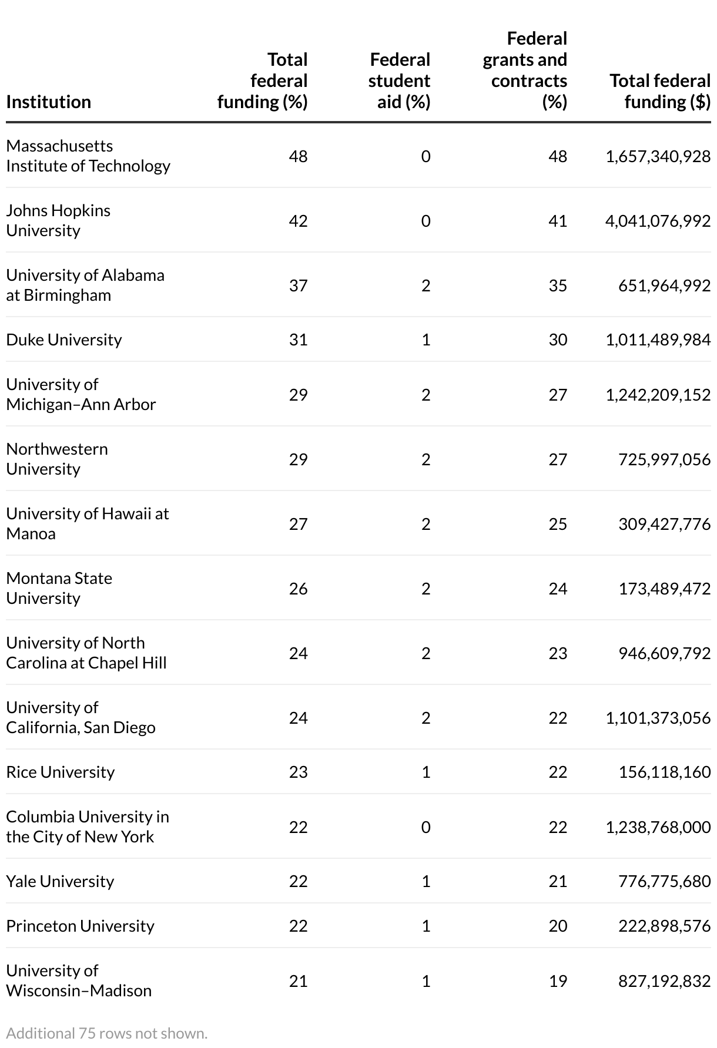The width and height of the screenshot is (717, 1048).
Task: Click the Federal student aid (%) header
Action: pos(400,80)
